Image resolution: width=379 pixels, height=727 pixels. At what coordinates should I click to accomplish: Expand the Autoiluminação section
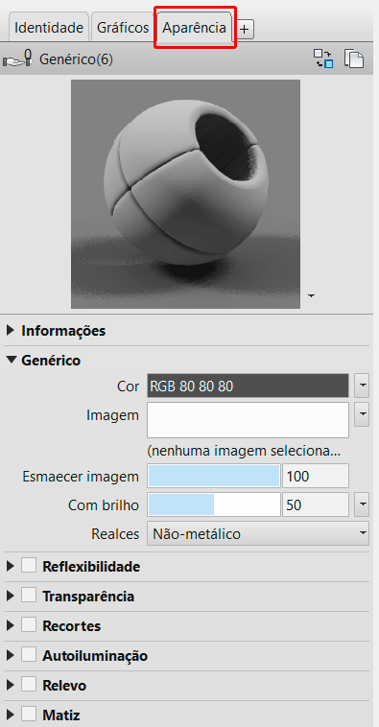click(x=11, y=655)
